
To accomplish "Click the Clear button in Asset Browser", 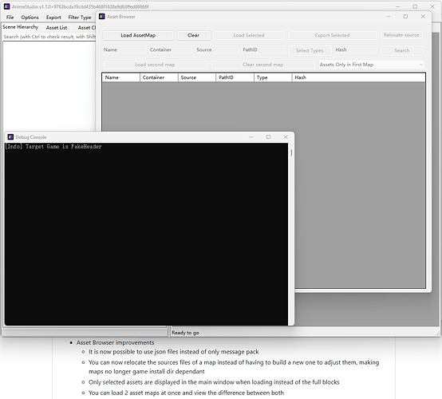I will (x=194, y=35).
